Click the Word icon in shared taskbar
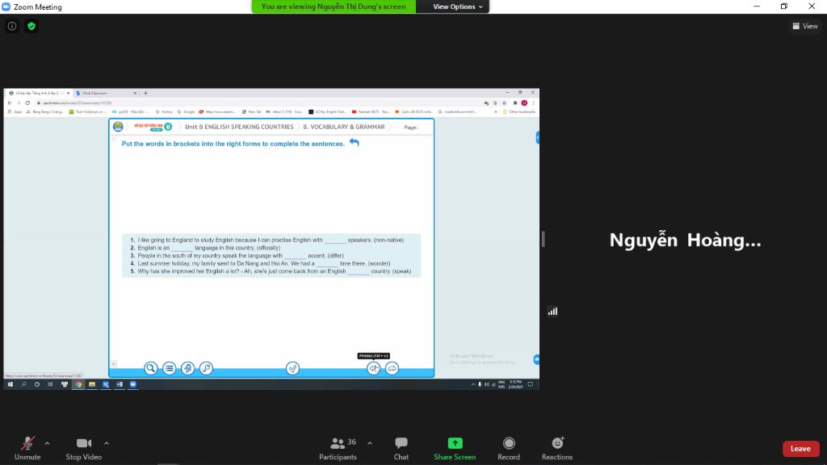This screenshot has width=827, height=465. coord(120,384)
